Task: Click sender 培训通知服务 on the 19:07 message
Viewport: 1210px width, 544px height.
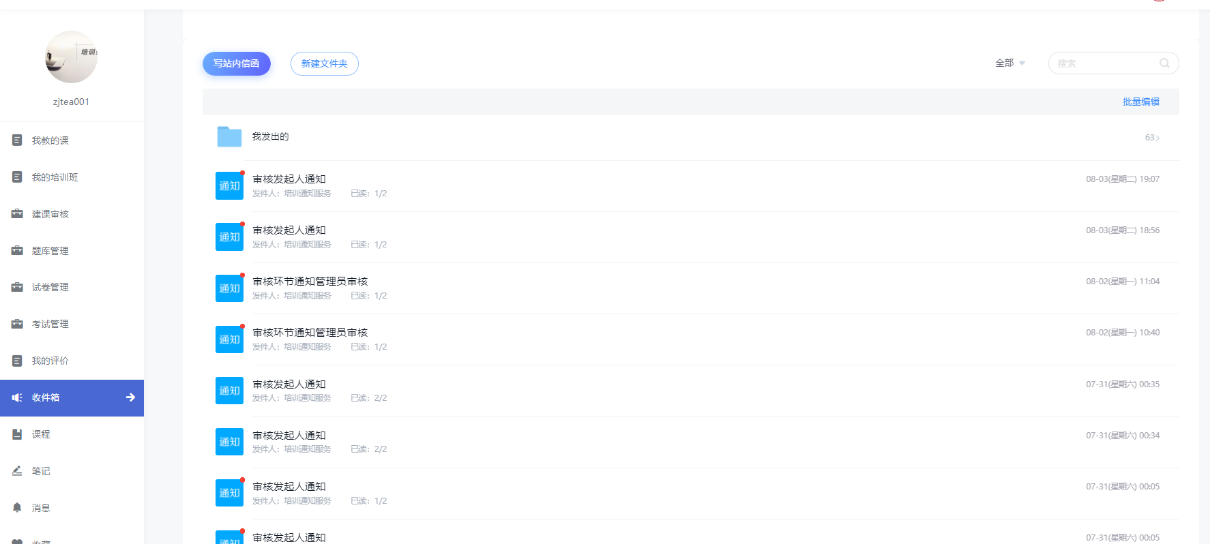Action: [x=308, y=194]
